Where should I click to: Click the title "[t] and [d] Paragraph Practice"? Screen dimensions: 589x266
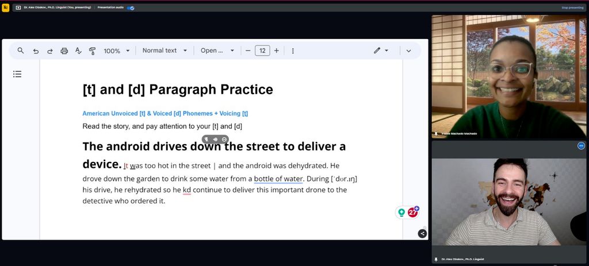tap(178, 90)
